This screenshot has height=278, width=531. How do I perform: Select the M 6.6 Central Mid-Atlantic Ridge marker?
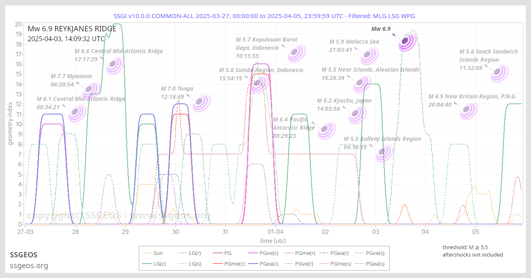pyautogui.click(x=115, y=65)
